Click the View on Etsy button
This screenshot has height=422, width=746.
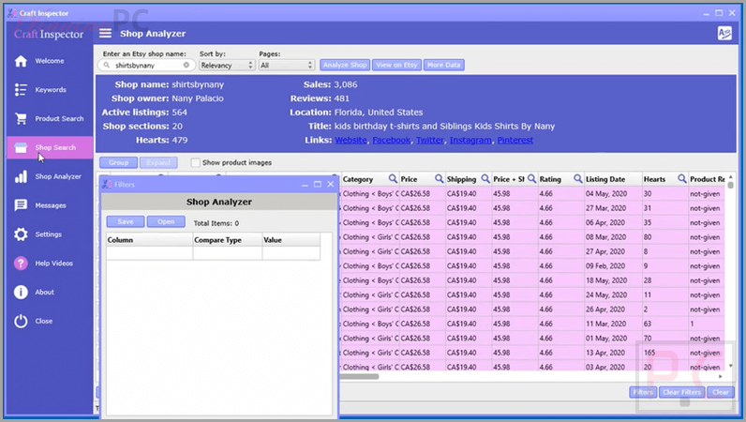pos(396,65)
